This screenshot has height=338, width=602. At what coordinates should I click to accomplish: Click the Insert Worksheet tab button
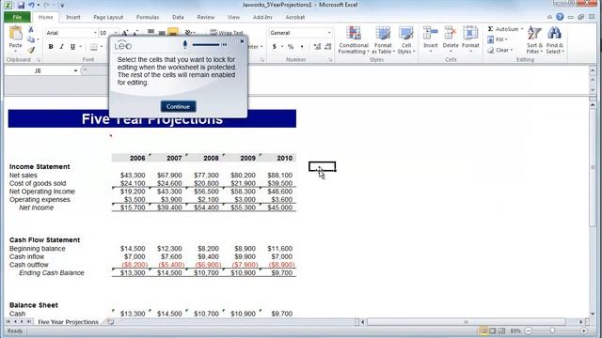click(x=111, y=322)
